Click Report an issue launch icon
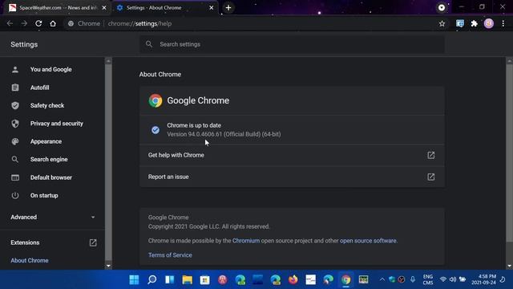 (431, 177)
